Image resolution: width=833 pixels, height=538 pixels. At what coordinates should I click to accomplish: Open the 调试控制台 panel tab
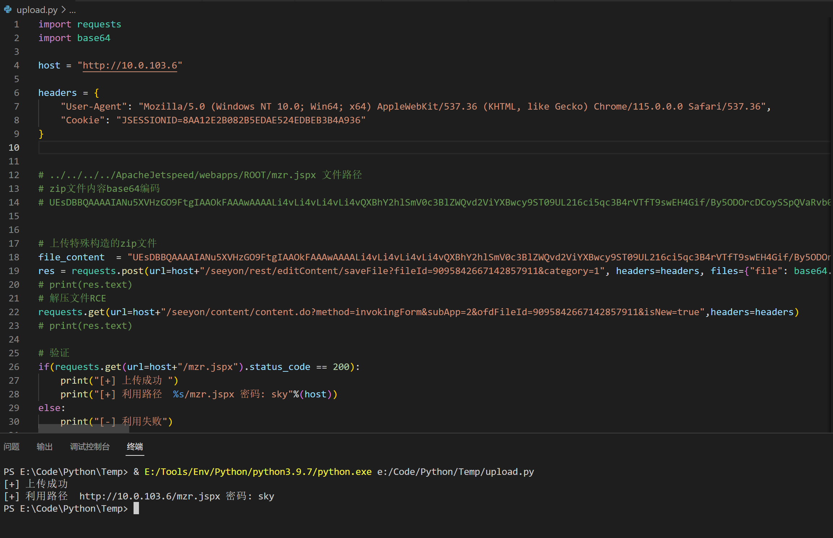tap(90, 447)
